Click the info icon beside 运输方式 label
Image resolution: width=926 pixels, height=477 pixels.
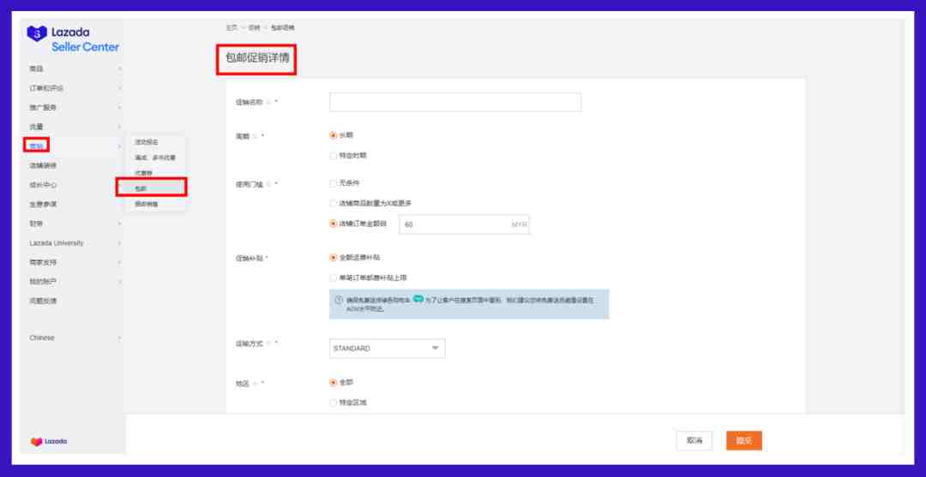click(268, 343)
